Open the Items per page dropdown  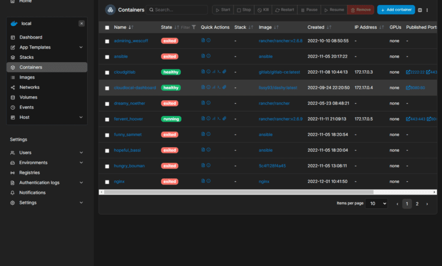[376, 204]
